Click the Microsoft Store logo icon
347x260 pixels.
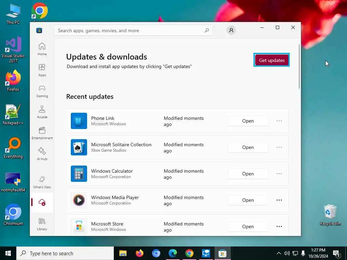point(39,30)
